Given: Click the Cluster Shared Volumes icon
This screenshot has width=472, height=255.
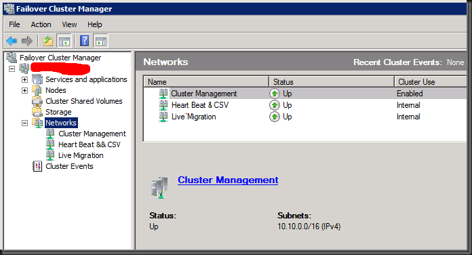Looking at the screenshot, I should pos(37,101).
